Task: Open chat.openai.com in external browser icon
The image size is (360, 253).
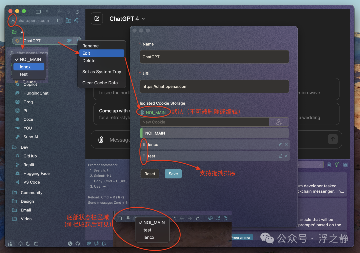Action: click(59, 20)
